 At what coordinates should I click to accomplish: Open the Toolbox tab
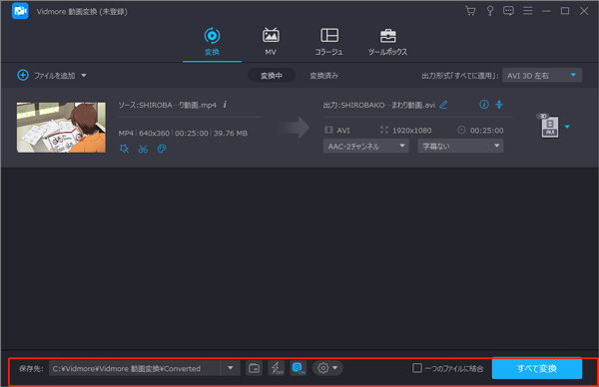pos(387,42)
